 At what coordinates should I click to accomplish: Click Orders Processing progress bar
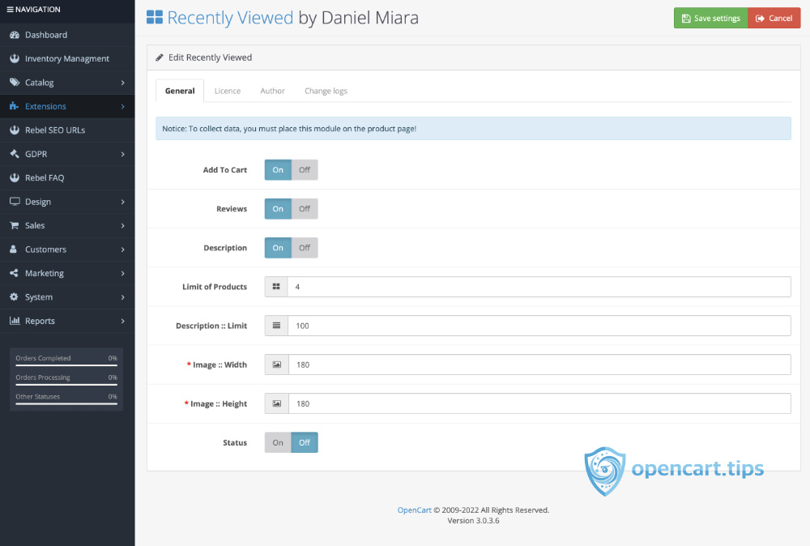pyautogui.click(x=66, y=384)
